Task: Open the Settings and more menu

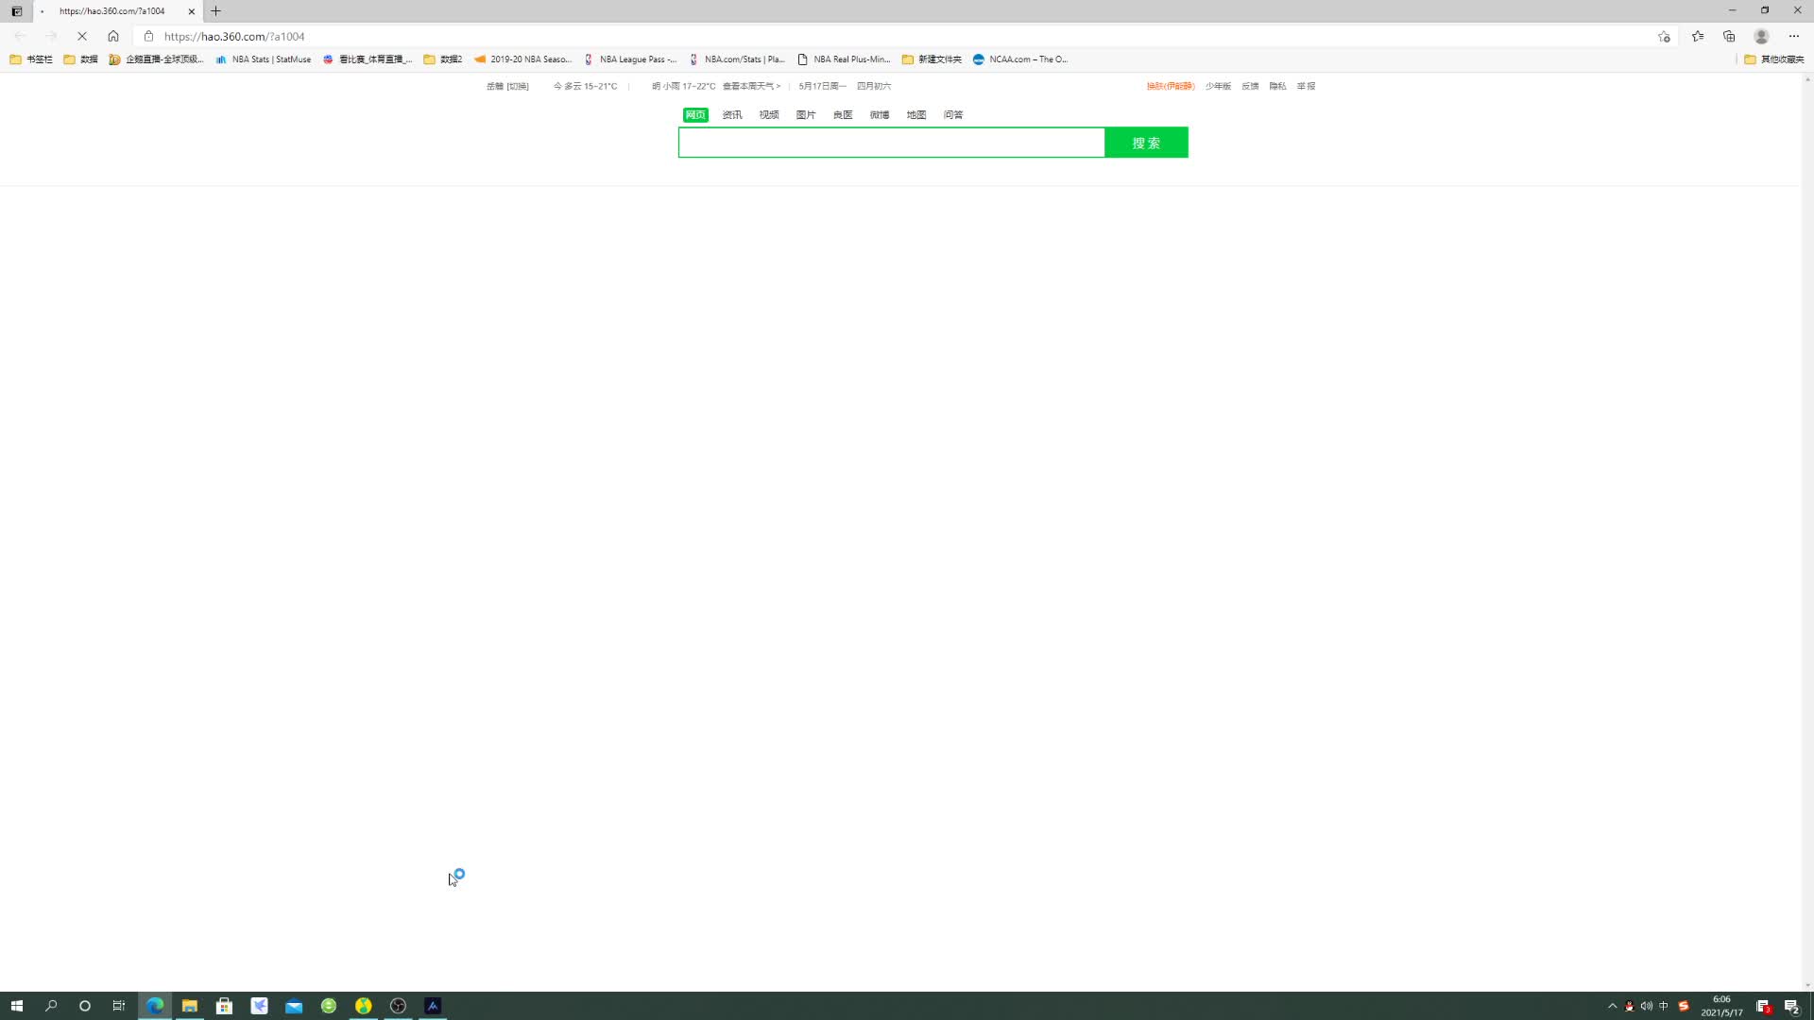Action: [1793, 36]
